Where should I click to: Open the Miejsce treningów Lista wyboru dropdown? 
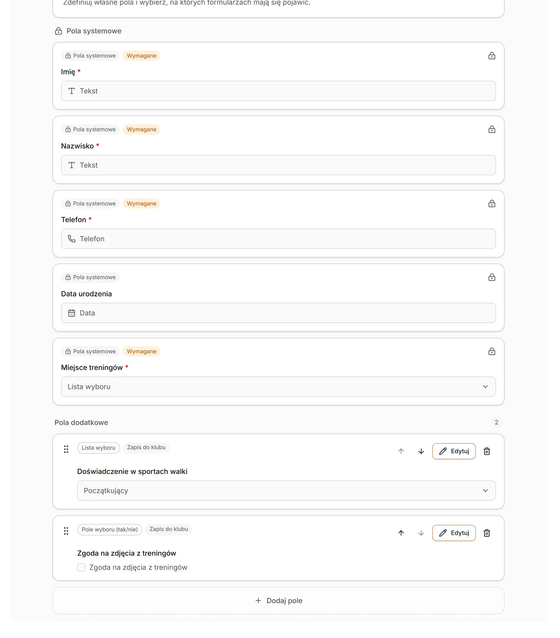pos(278,387)
